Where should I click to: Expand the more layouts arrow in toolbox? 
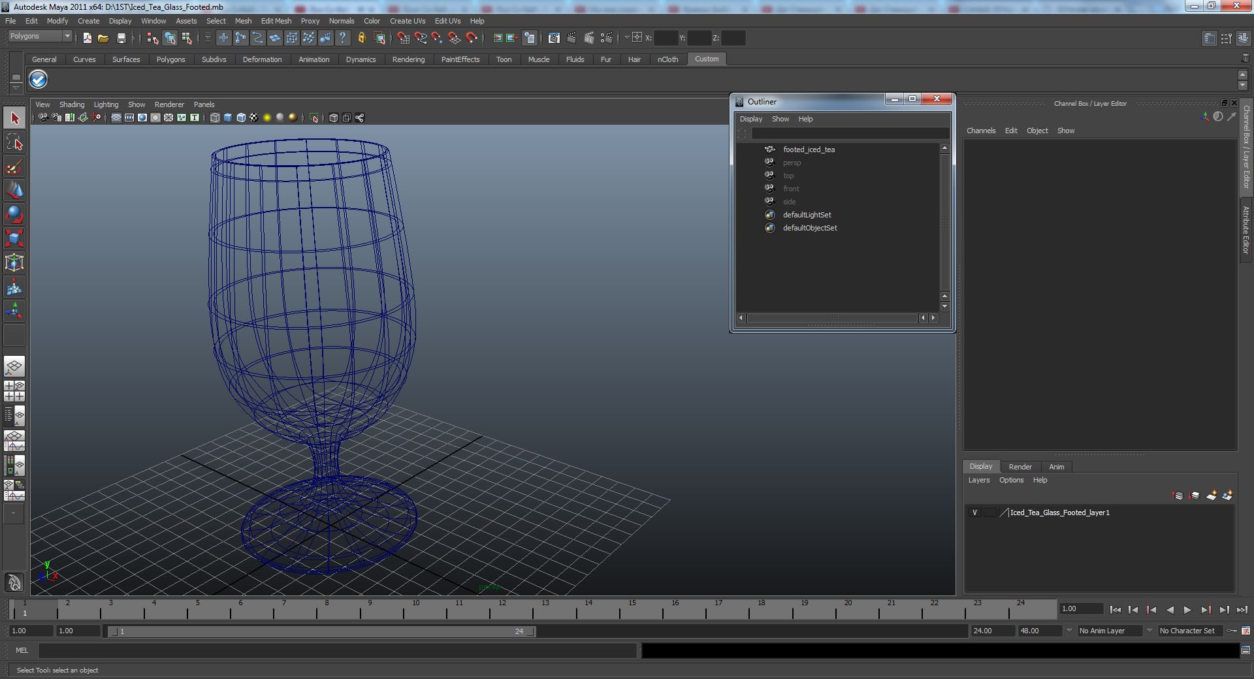pyautogui.click(x=13, y=514)
